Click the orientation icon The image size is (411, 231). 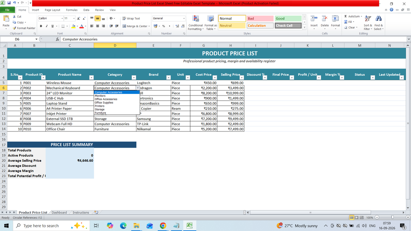112,18
